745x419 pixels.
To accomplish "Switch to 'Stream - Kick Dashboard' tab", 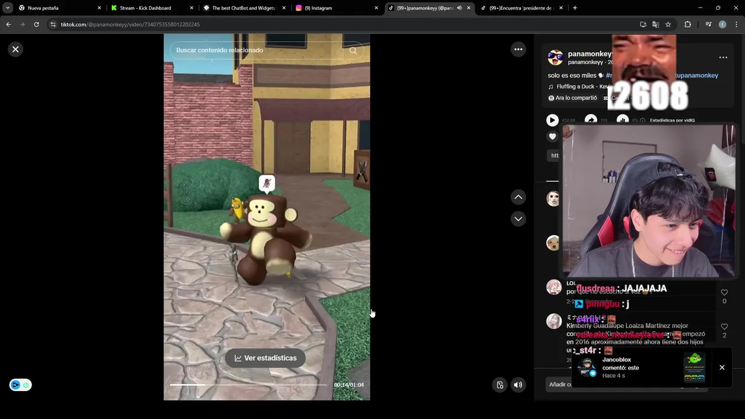I will point(151,8).
